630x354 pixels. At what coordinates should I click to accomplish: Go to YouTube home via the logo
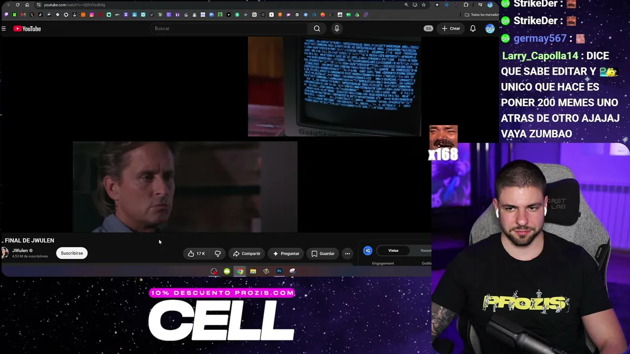(x=28, y=29)
